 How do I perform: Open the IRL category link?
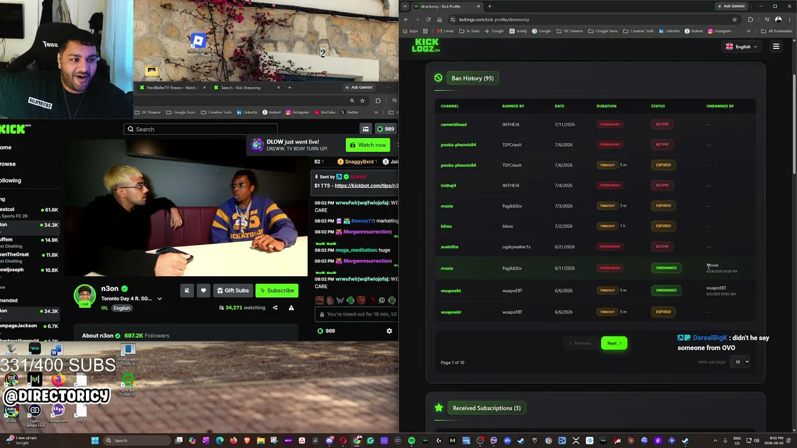pos(105,308)
